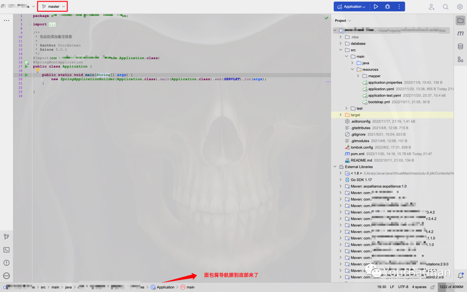
Task: Click the Search Everywhere magnifier
Action: pos(445,7)
